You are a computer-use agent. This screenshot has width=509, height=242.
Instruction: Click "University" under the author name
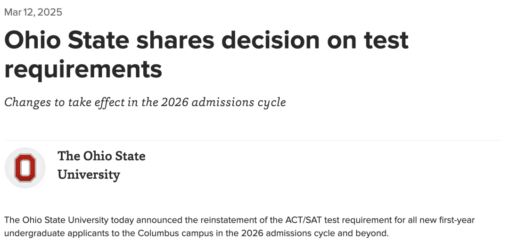(x=89, y=175)
